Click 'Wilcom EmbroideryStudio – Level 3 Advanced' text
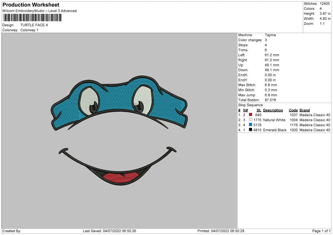The width and height of the screenshot is (333, 235). (x=39, y=11)
